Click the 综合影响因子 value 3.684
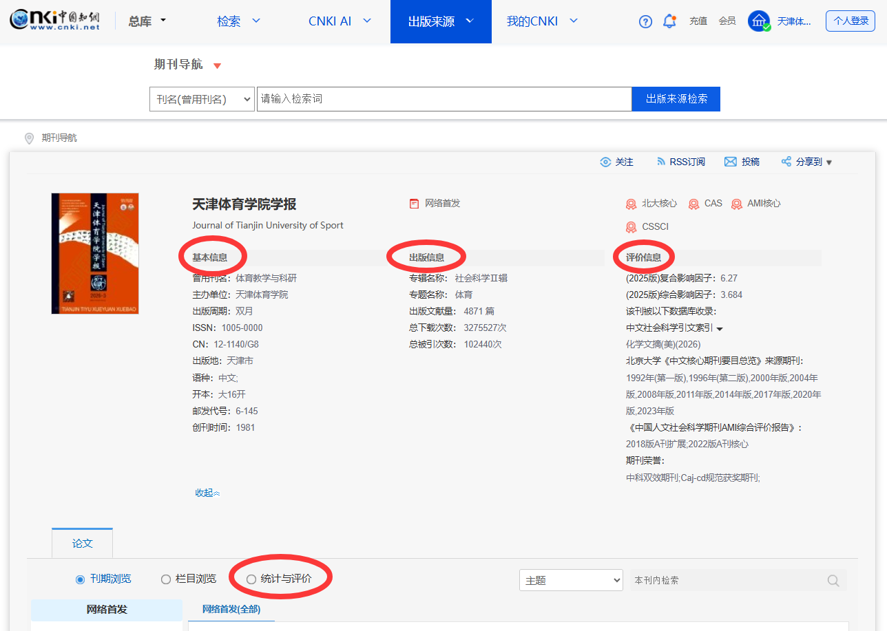Image resolution: width=887 pixels, height=631 pixels. [x=731, y=295]
